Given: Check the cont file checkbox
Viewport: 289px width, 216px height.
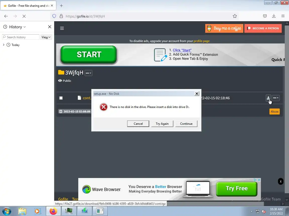Looking at the screenshot, I should 61,98.
